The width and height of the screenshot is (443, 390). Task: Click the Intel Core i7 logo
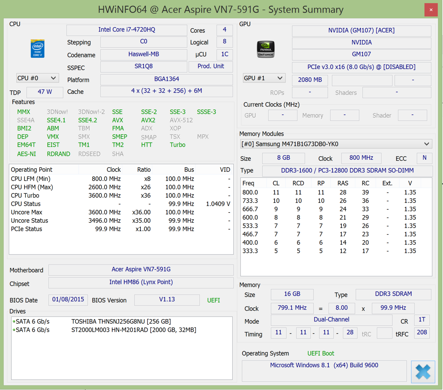(x=37, y=49)
